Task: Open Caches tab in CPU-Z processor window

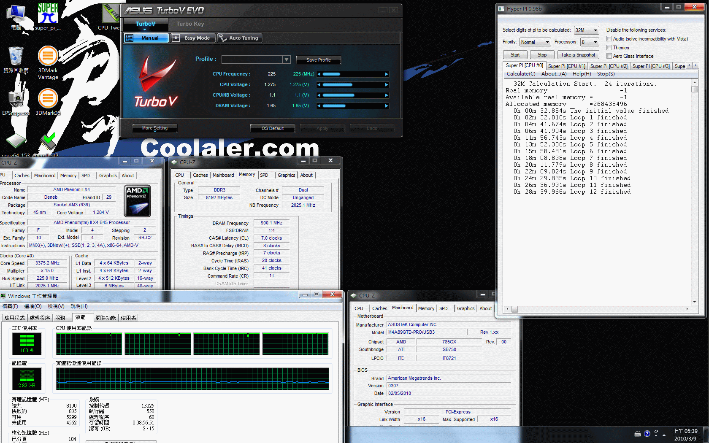Action: (22, 176)
